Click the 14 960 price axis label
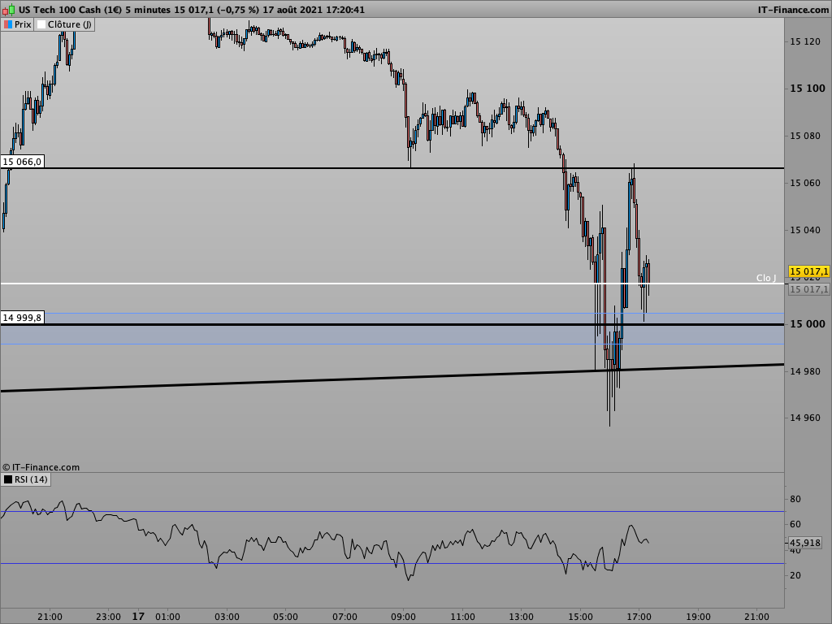Viewport: 832px width, 624px height. (805, 418)
